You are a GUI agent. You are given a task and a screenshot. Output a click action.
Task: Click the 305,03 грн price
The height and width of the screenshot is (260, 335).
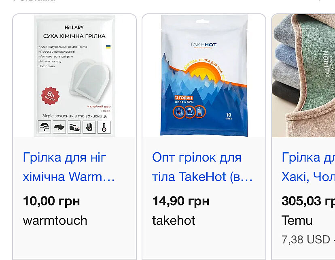308,201
